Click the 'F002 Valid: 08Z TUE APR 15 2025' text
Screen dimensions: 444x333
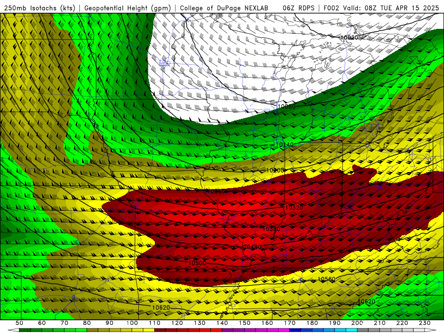pyautogui.click(x=382, y=8)
